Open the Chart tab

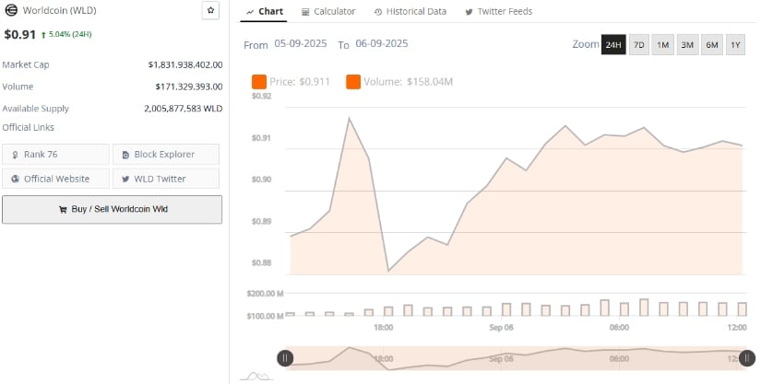[265, 12]
